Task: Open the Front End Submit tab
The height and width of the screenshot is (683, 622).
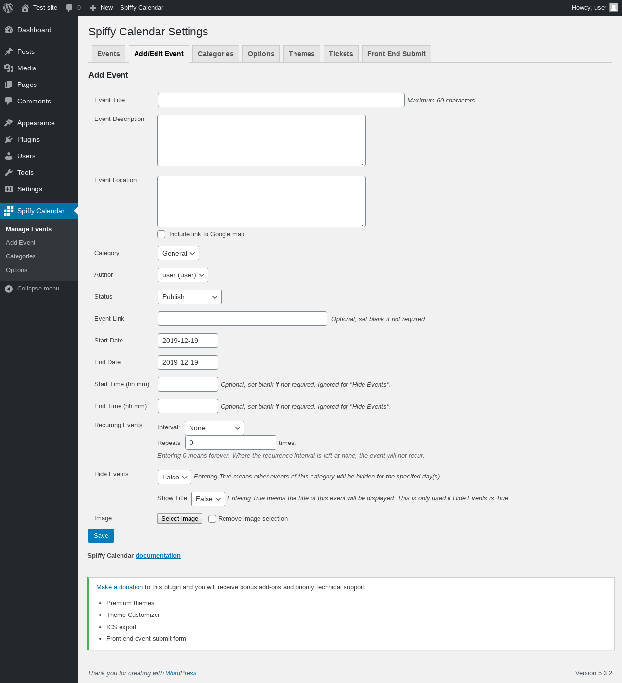Action: [397, 54]
